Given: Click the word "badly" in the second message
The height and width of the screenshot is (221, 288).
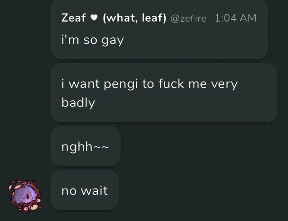Looking at the screenshot, I should (78, 103).
